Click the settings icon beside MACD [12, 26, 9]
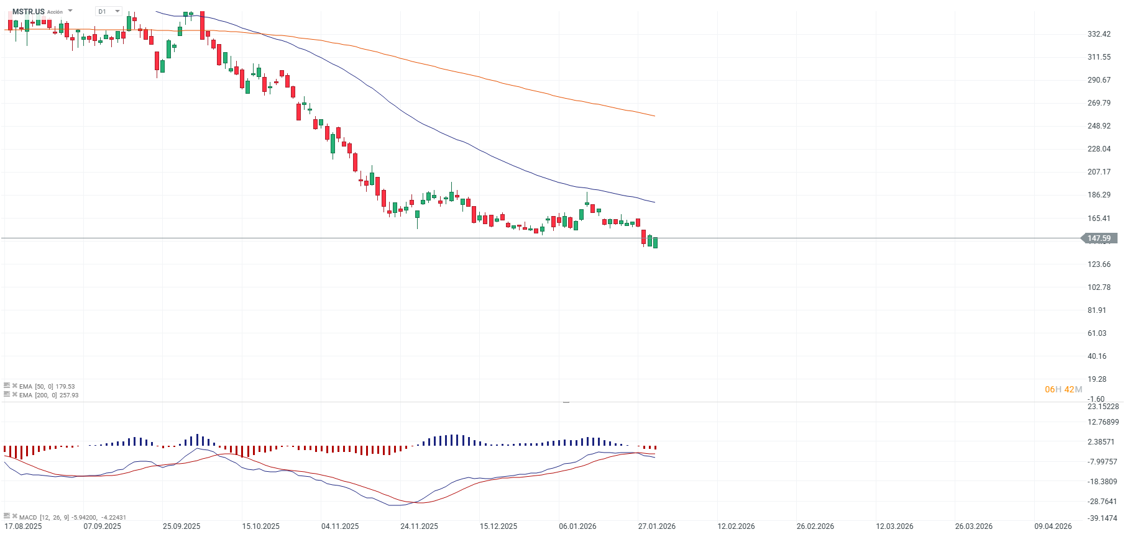This screenshot has width=1125, height=537. point(7,517)
